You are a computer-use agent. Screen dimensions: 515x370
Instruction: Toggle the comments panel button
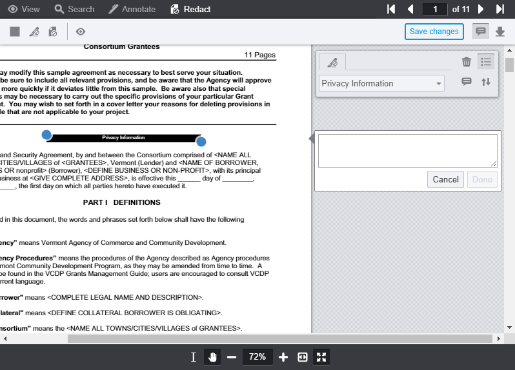tap(480, 32)
